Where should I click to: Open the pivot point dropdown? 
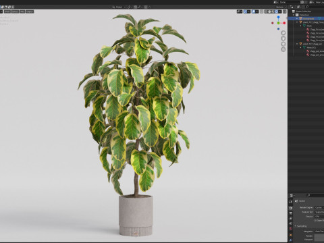tap(130, 7)
